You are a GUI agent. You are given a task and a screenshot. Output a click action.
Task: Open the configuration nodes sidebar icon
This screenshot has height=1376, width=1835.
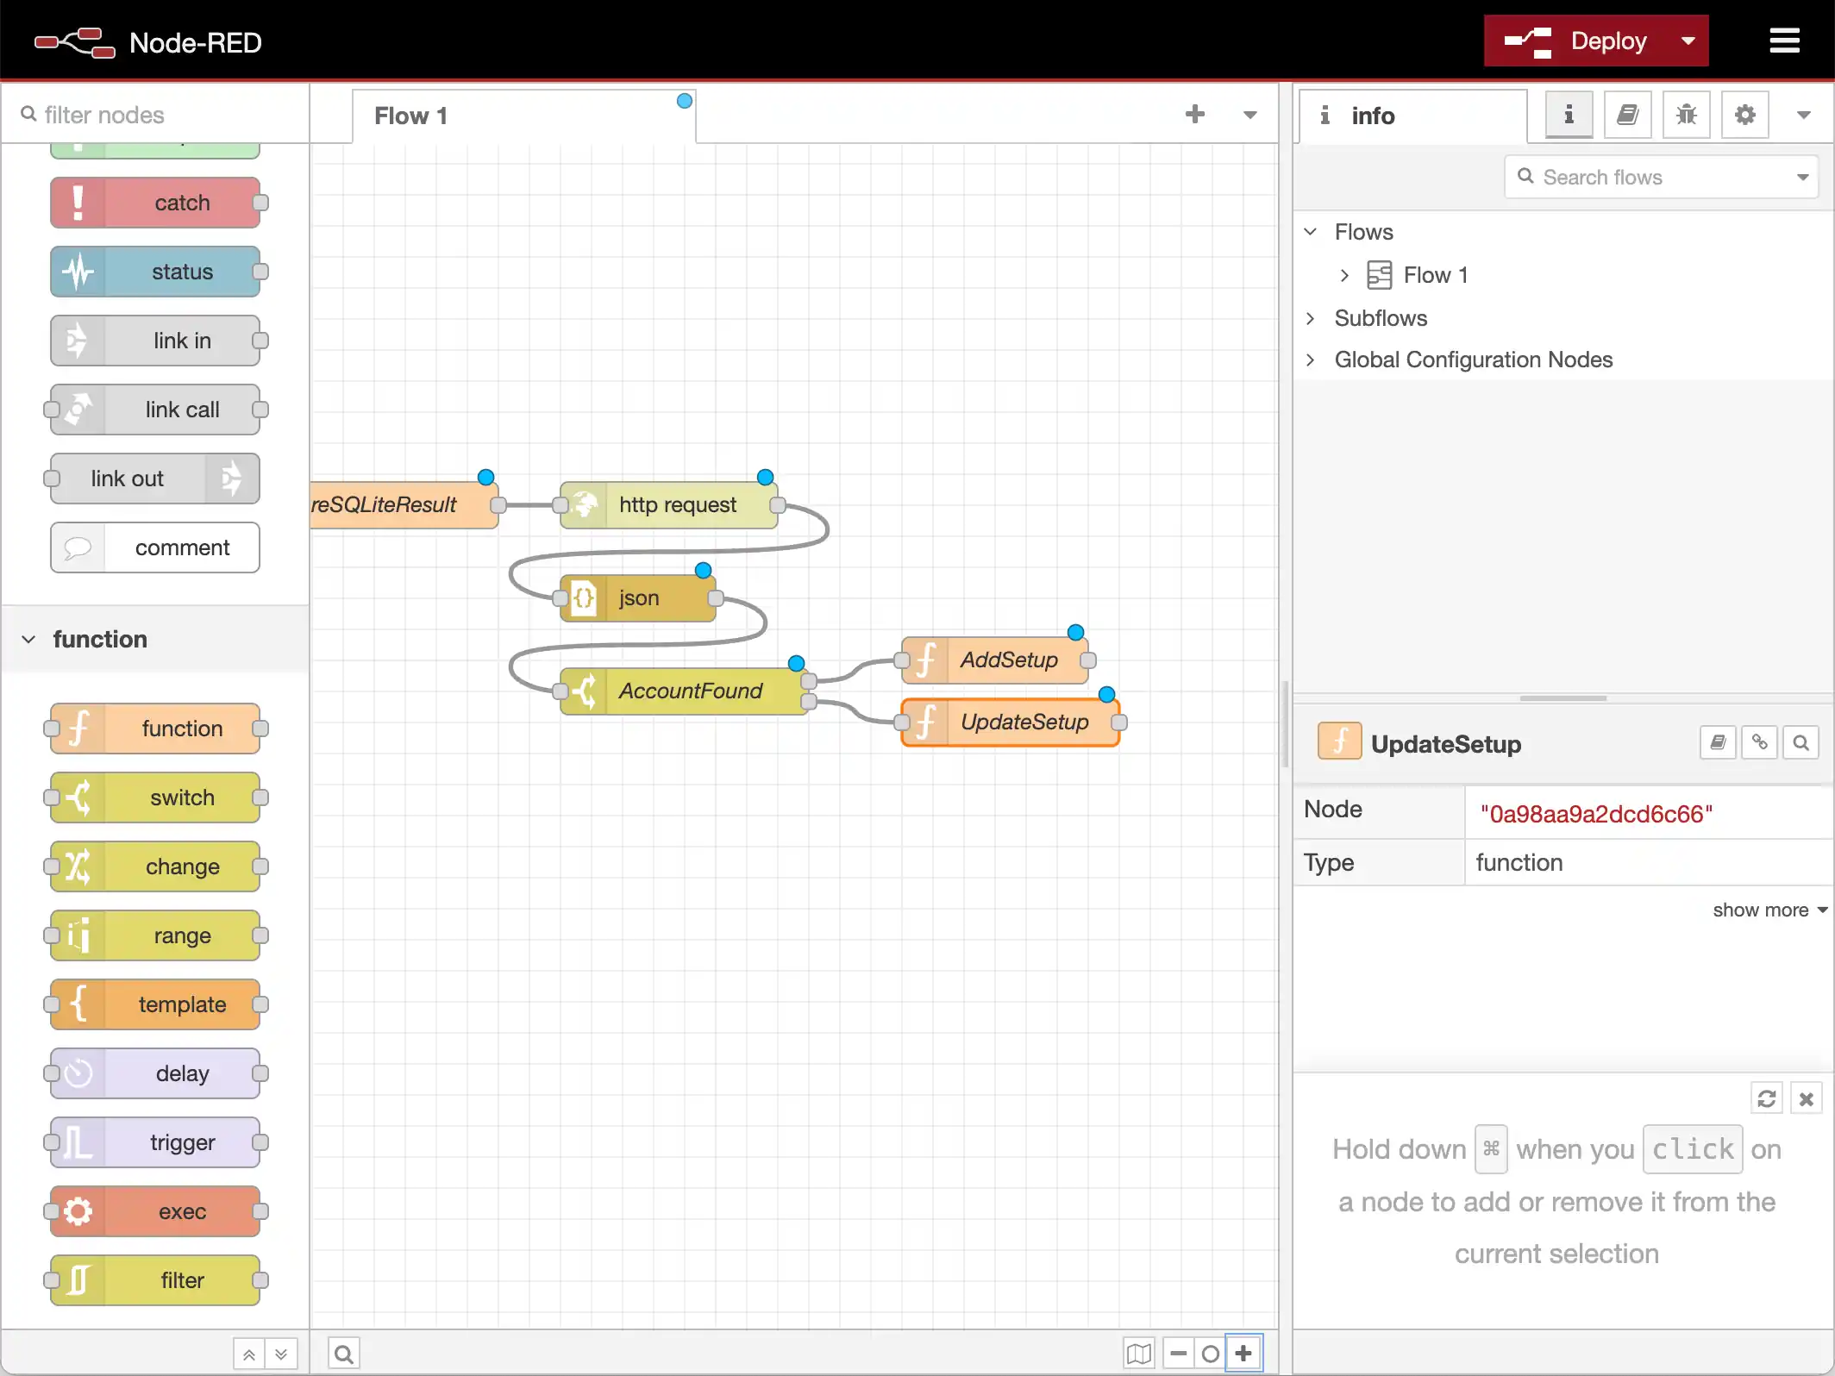1744,115
